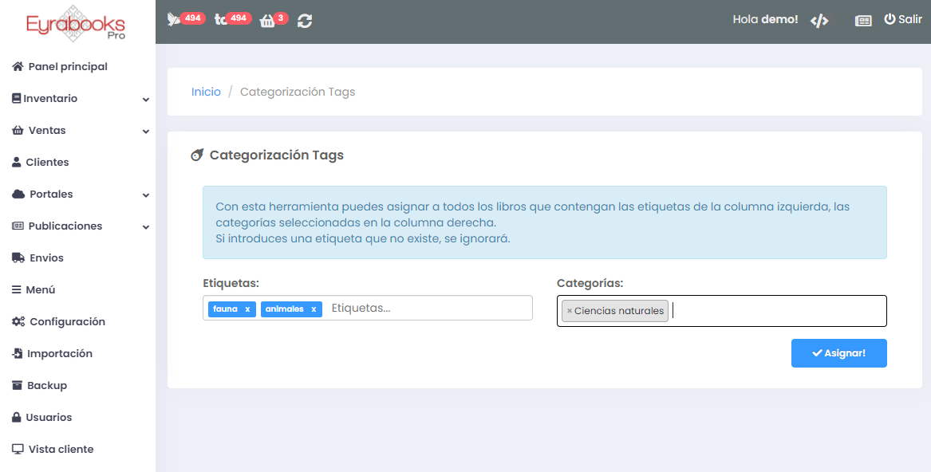
Task: Log out using the Salir button
Action: coord(903,20)
